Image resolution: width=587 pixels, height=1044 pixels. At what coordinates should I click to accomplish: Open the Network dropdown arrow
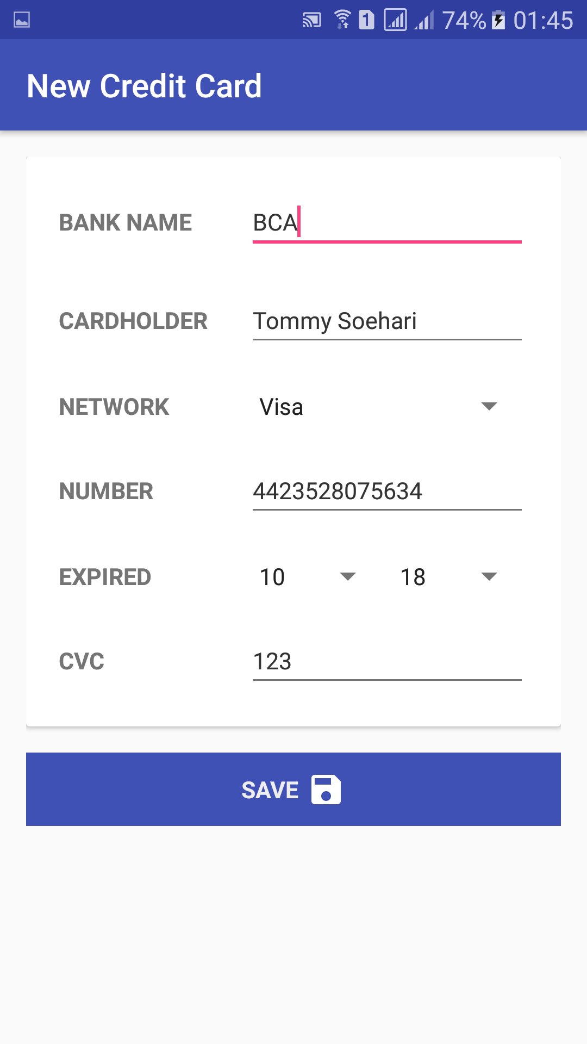(x=489, y=406)
